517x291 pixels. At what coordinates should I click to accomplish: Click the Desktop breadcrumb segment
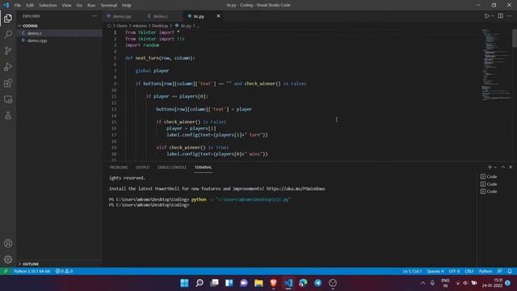pyautogui.click(x=160, y=26)
